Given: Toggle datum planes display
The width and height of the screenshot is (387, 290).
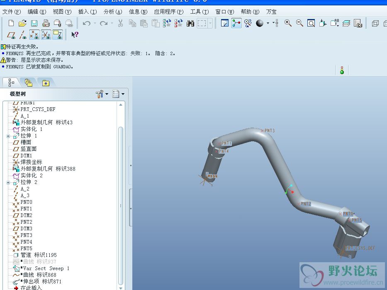Looking at the screenshot, I should [x=11, y=35].
